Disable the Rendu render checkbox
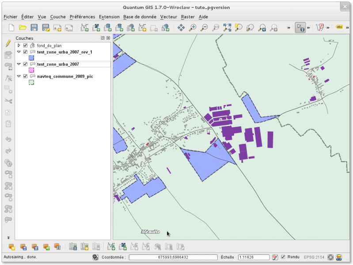This screenshot has height=265, width=353. pos(283,257)
